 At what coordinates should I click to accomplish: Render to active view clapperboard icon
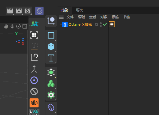pyautogui.click(x=10, y=11)
